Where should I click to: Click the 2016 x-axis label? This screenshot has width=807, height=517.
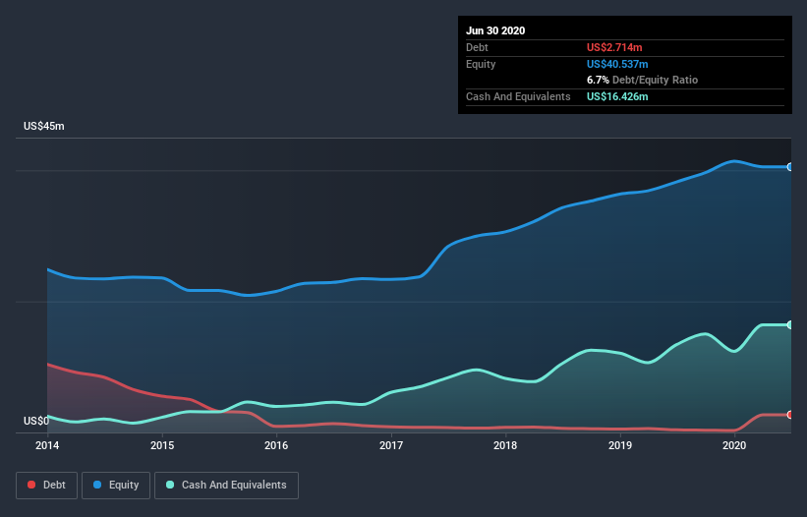pyautogui.click(x=276, y=445)
